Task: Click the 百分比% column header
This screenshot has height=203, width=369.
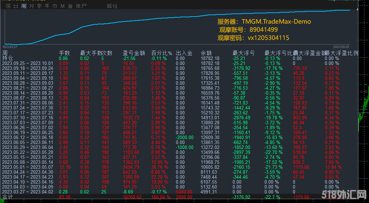Action: pos(162,53)
